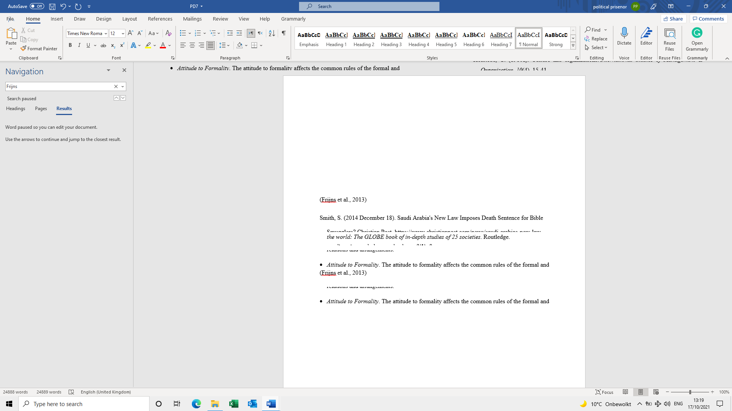Expand the Styles gallery
Image resolution: width=732 pixels, height=411 pixels.
[573, 46]
